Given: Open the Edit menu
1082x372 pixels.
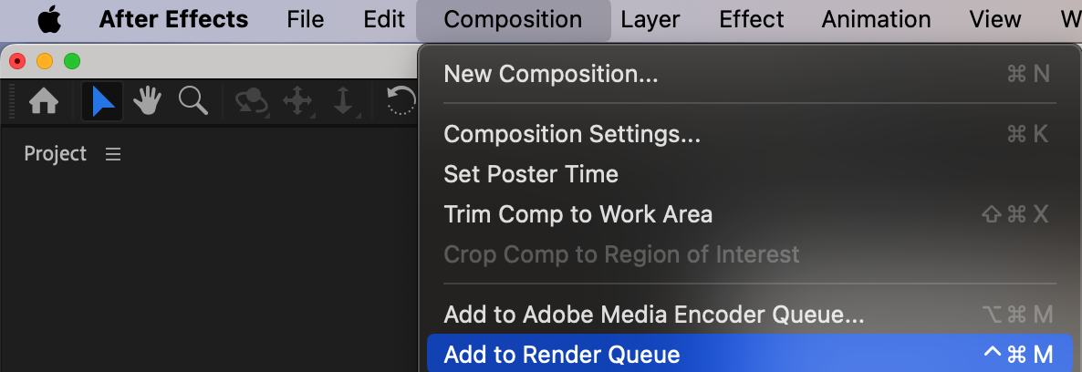Looking at the screenshot, I should click(383, 19).
